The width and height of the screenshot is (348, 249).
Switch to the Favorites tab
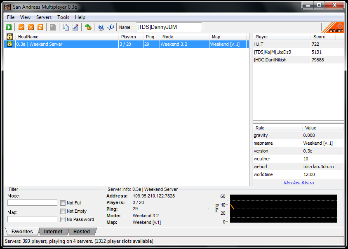[x=22, y=231]
